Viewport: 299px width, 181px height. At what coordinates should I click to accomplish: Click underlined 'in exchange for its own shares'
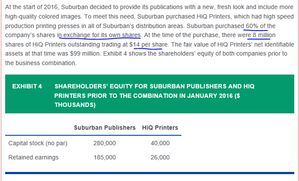pos(99,35)
